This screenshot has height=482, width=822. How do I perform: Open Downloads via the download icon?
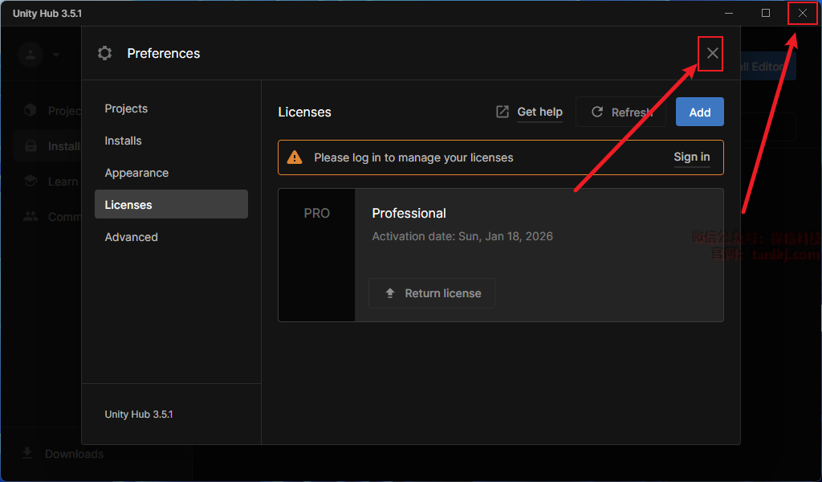coord(27,454)
